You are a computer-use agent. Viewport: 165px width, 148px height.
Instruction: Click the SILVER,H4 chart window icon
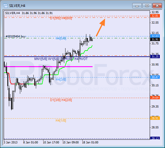click(6, 6)
